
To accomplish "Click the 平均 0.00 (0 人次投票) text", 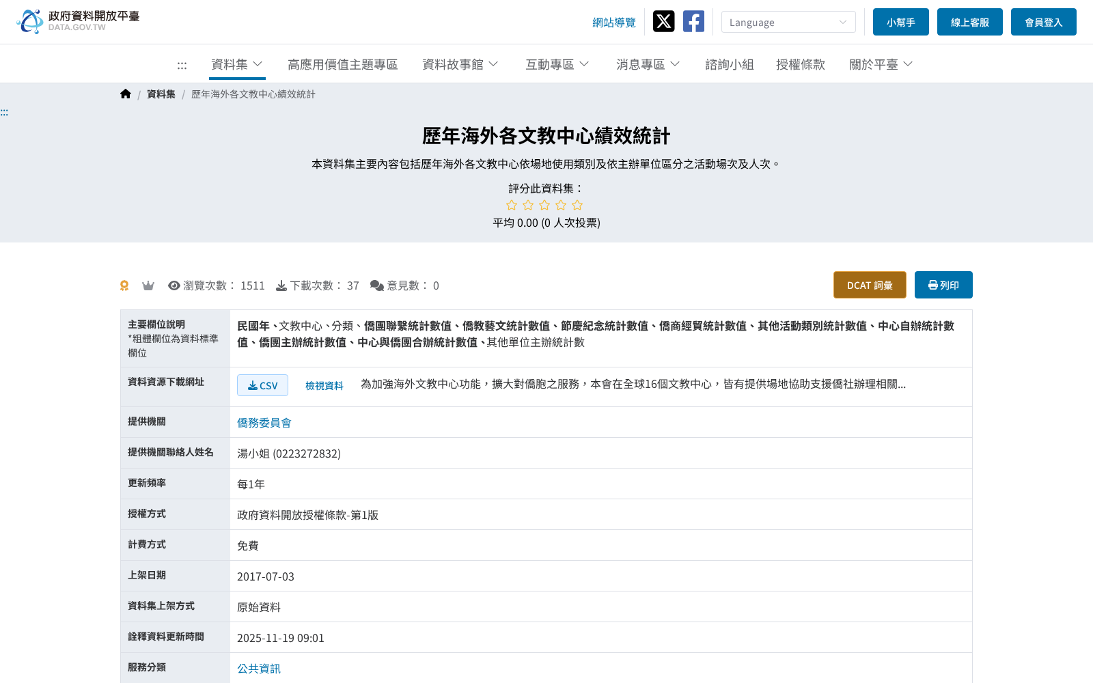I will pyautogui.click(x=546, y=223).
